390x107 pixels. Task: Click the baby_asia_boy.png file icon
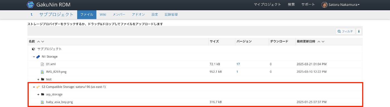[43, 102]
